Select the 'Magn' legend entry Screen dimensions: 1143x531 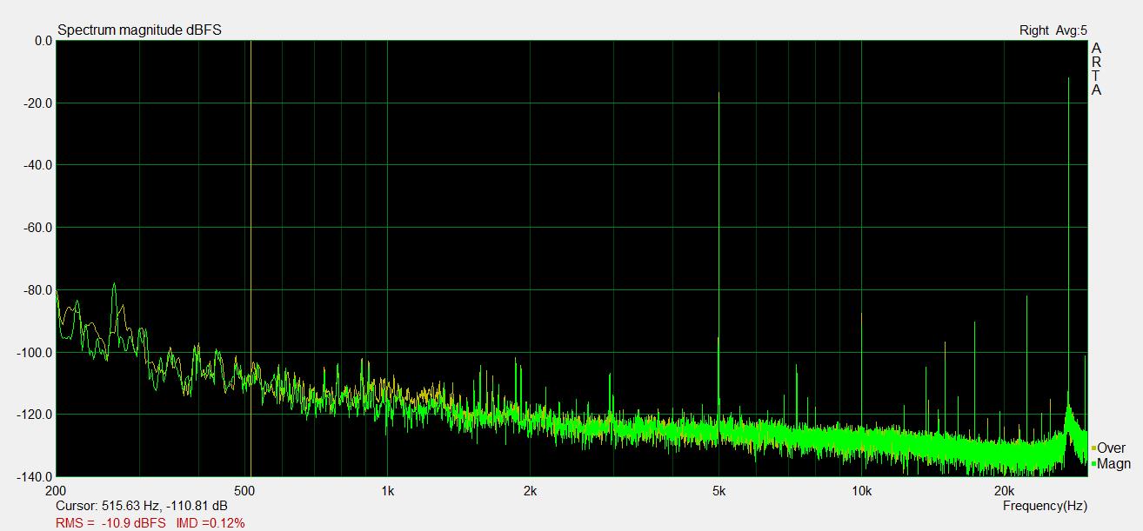[x=1111, y=464]
